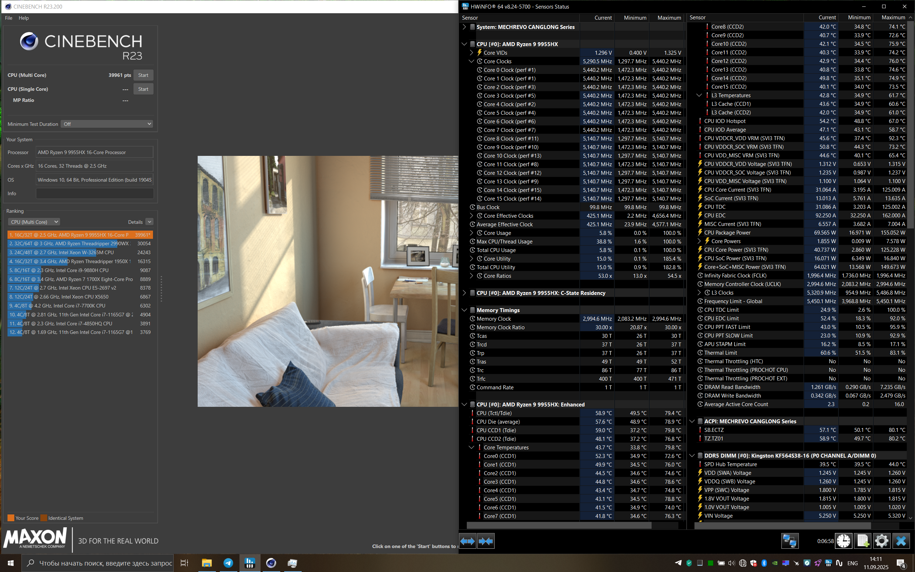Open the NVIDIA tray icon
Screen dimensions: 915x572
pyautogui.click(x=775, y=563)
